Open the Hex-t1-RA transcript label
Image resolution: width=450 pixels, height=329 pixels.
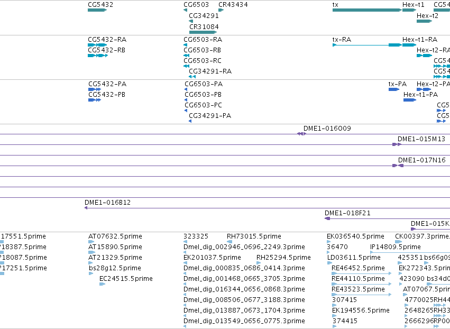[420, 39]
